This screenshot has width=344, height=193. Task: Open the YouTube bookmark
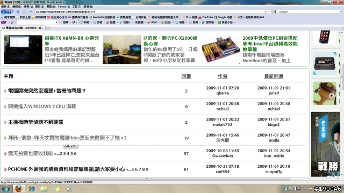click(205, 17)
